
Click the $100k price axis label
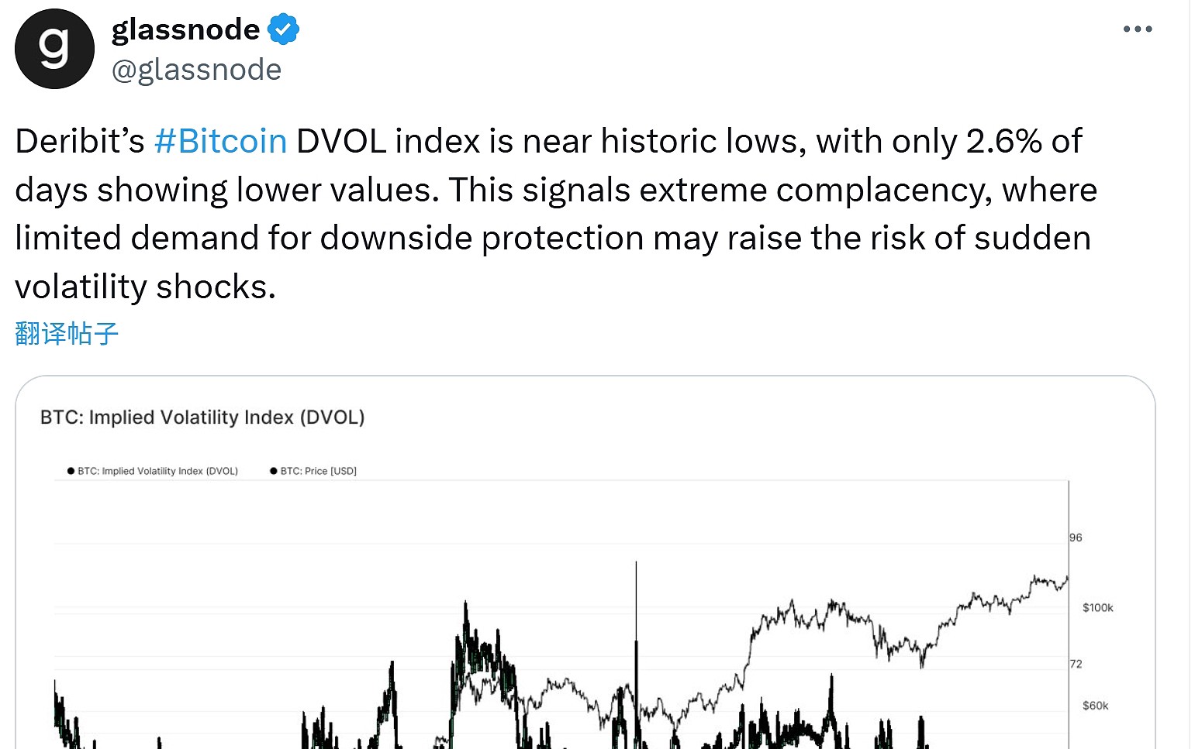point(1097,607)
